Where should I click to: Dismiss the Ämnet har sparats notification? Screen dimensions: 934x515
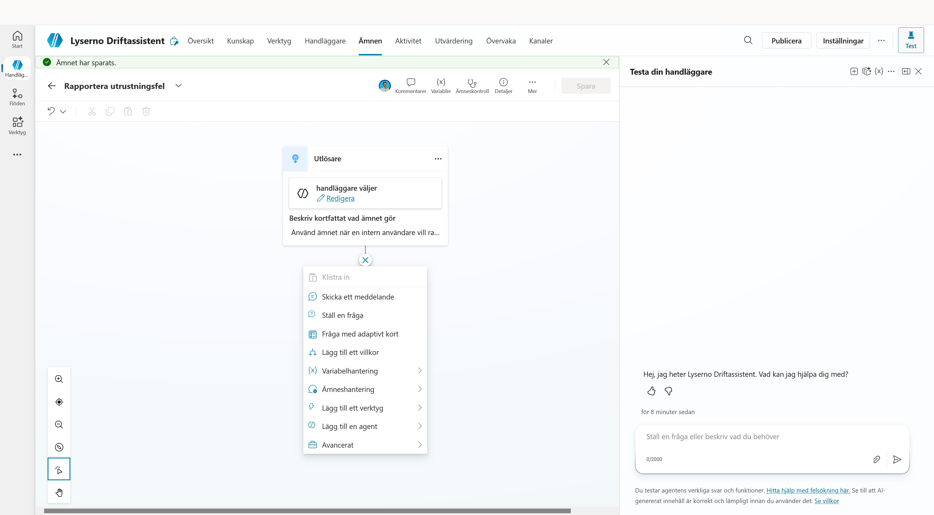pyautogui.click(x=606, y=62)
